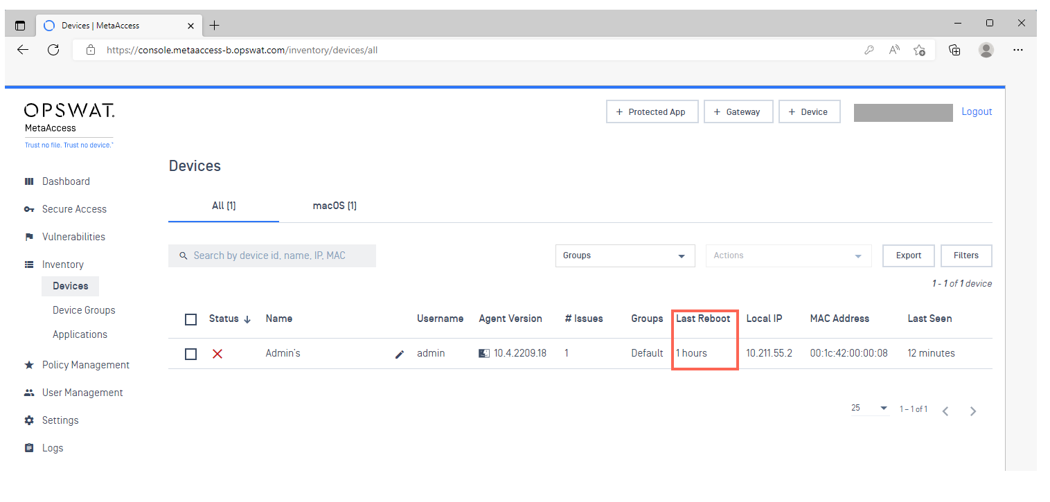Click the # Issues column header
The width and height of the screenshot is (1050, 502).
(584, 319)
